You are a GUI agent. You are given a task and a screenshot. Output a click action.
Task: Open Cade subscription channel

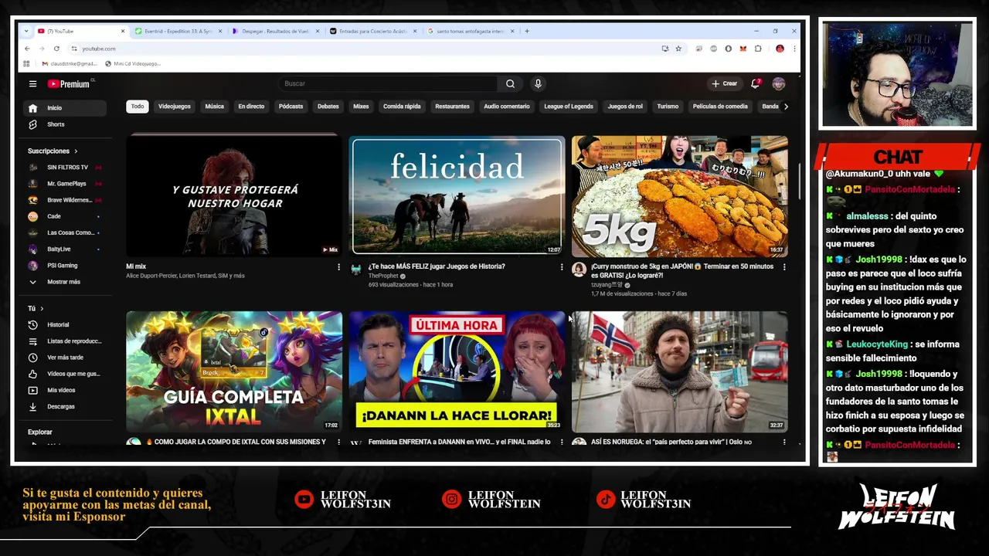[x=65, y=216]
